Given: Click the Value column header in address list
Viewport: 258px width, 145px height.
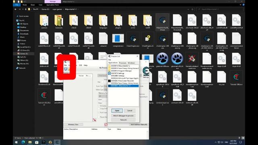Looking at the screenshot, I should point(119,129).
